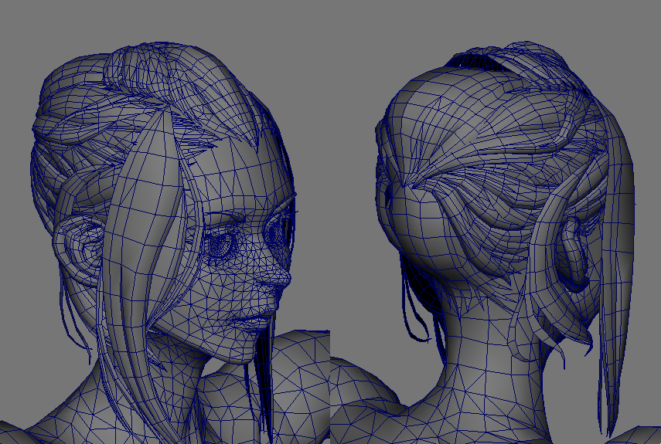
Task: Select the ear on the back-view head
Action: [x=574, y=256]
